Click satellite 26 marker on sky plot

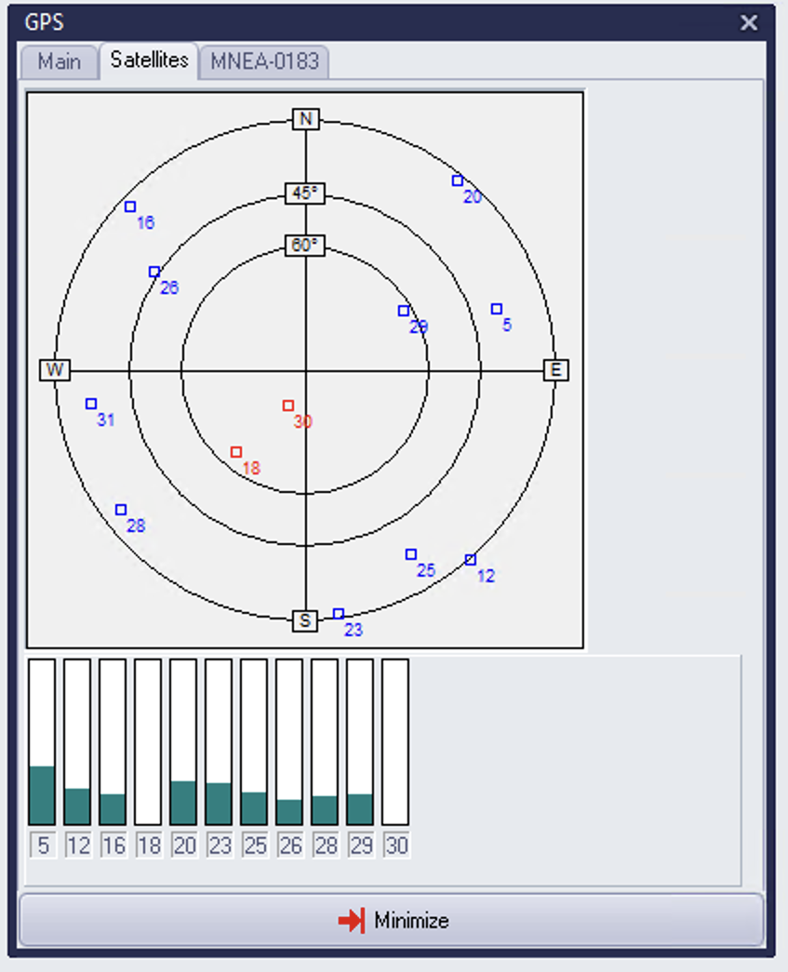pos(154,272)
